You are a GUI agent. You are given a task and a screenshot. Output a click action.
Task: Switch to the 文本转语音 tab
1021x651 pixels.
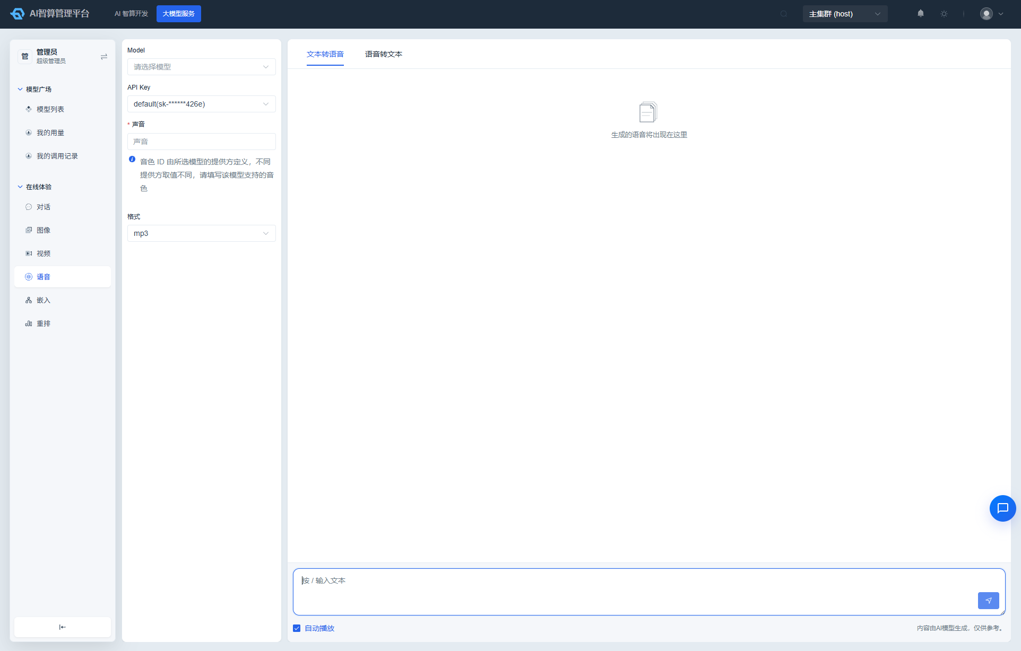325,54
